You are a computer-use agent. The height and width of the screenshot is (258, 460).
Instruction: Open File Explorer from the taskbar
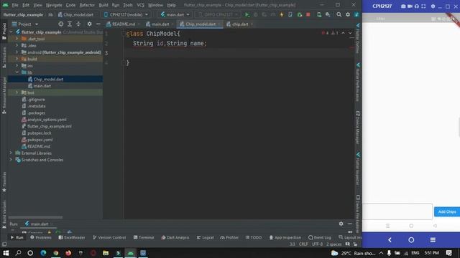106,253
